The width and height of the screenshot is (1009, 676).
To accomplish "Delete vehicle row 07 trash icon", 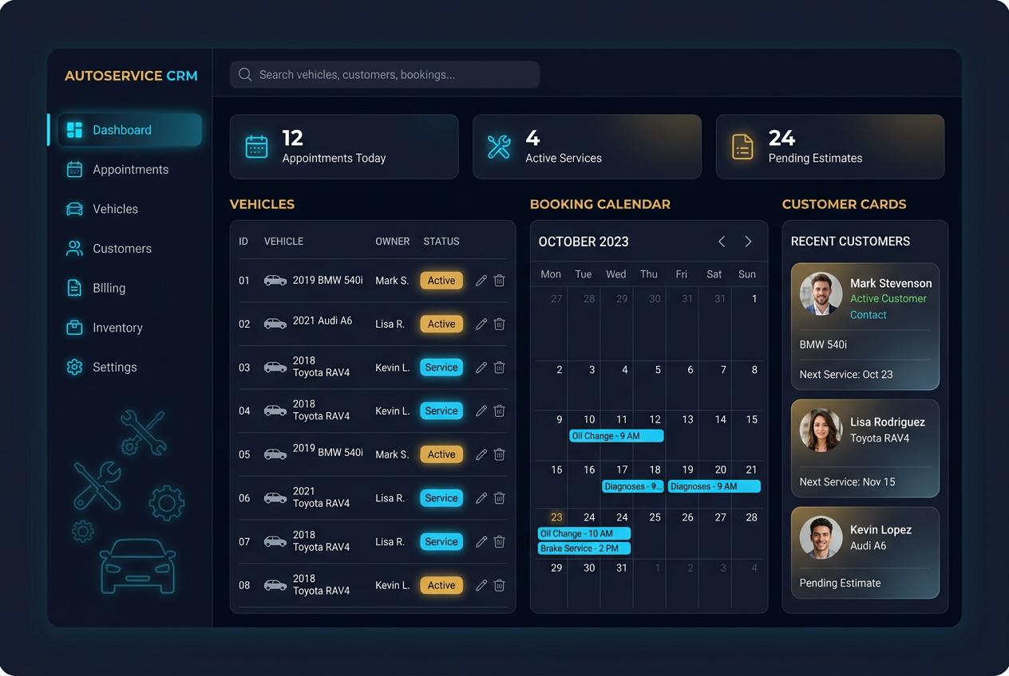I will coord(499,542).
